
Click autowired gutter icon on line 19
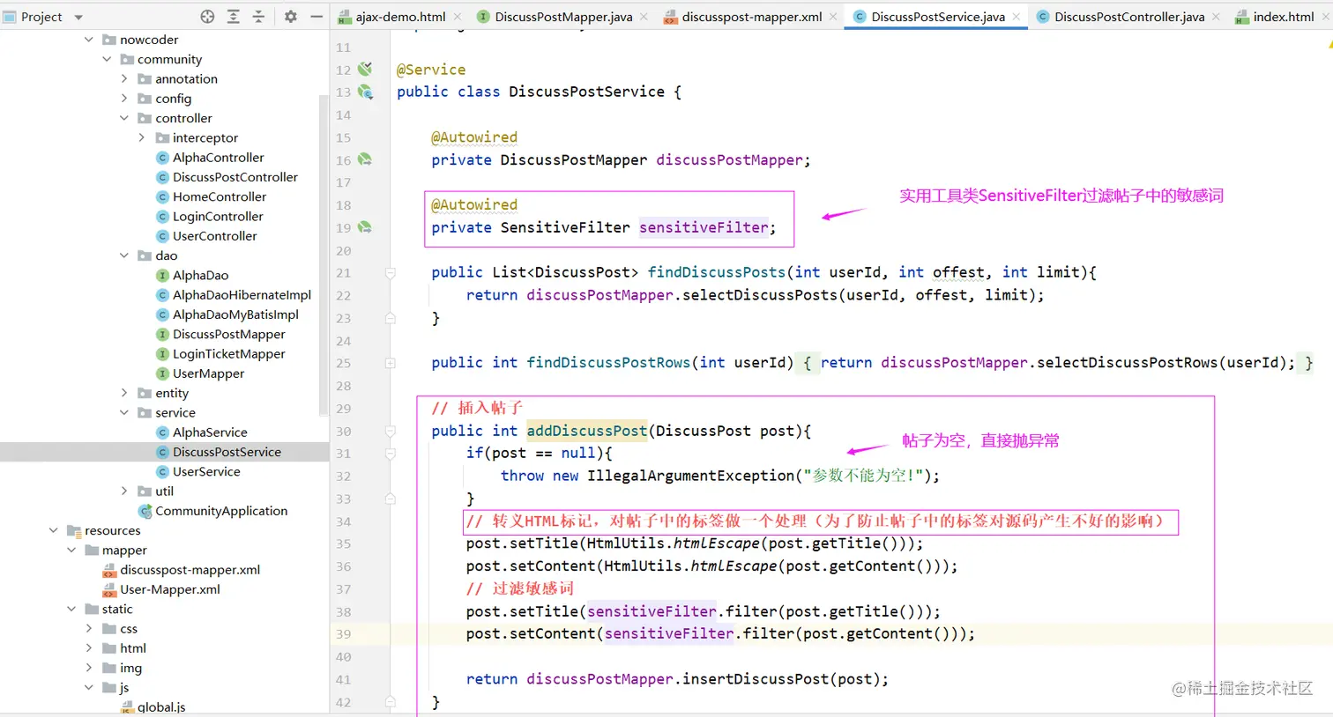(365, 227)
